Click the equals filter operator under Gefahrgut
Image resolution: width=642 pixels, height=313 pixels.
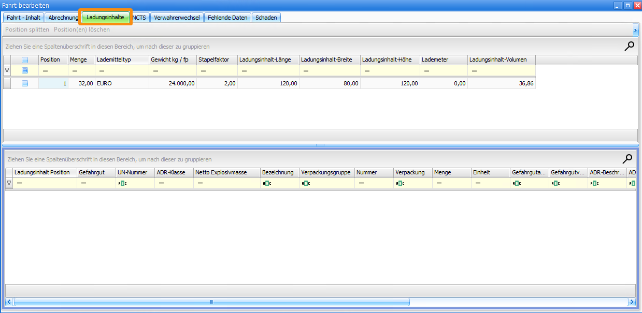(83, 183)
